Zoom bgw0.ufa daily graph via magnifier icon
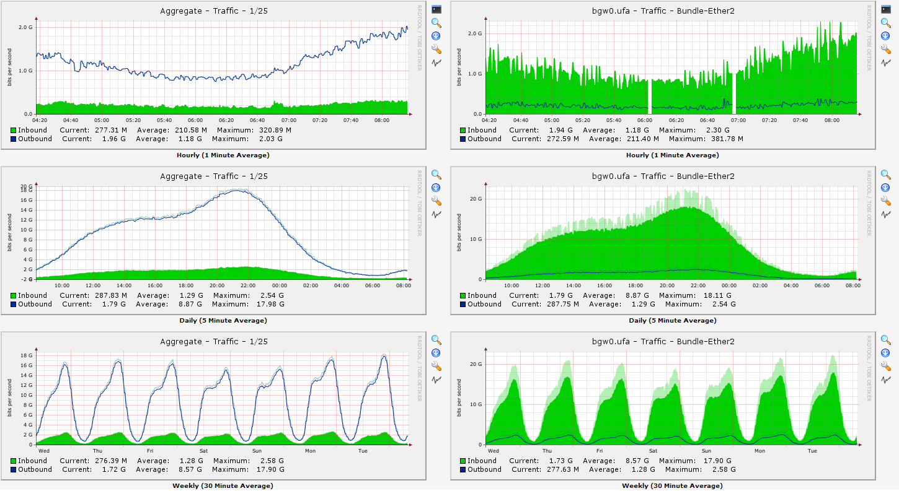This screenshot has width=899, height=491. [x=886, y=175]
